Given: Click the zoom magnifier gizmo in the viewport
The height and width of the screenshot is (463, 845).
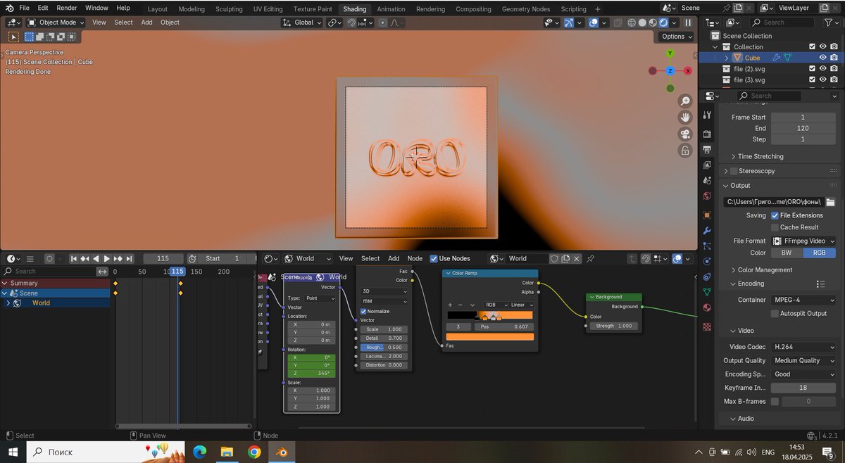Looking at the screenshot, I should (684, 101).
